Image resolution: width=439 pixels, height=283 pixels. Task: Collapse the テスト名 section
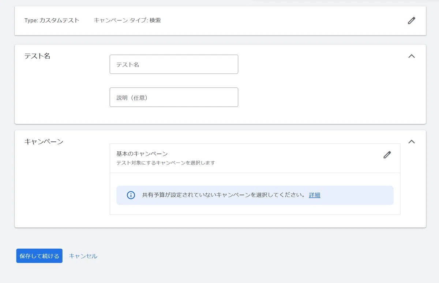tap(412, 56)
